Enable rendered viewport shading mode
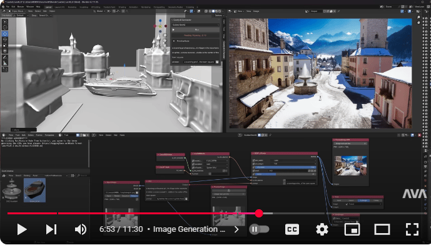Viewport: 431px width, 245px height. pos(220,11)
